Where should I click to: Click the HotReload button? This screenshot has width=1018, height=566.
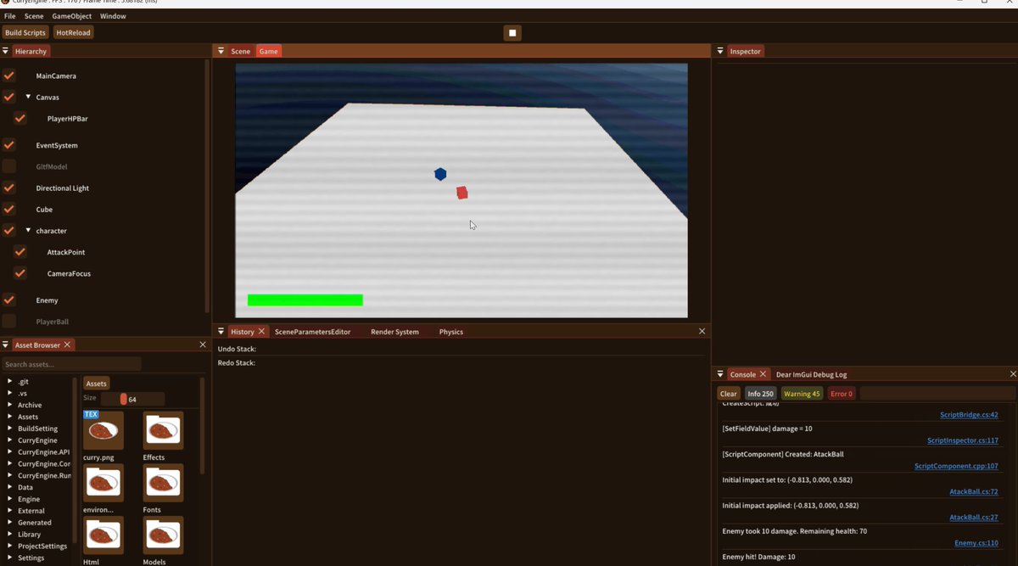[73, 32]
